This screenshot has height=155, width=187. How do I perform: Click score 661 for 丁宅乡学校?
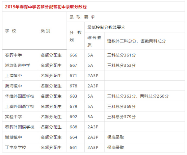tap(73, 148)
